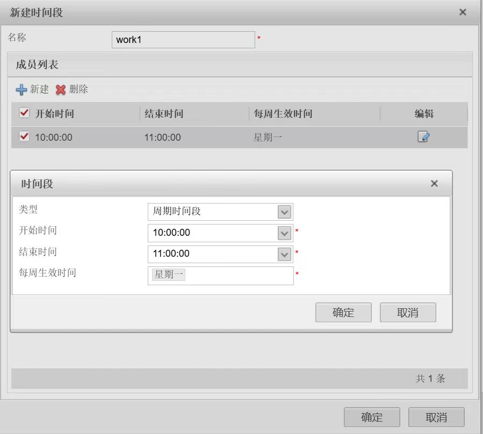Expand the 开始时间 dropdown arrow
The height and width of the screenshot is (434, 483).
click(x=284, y=233)
